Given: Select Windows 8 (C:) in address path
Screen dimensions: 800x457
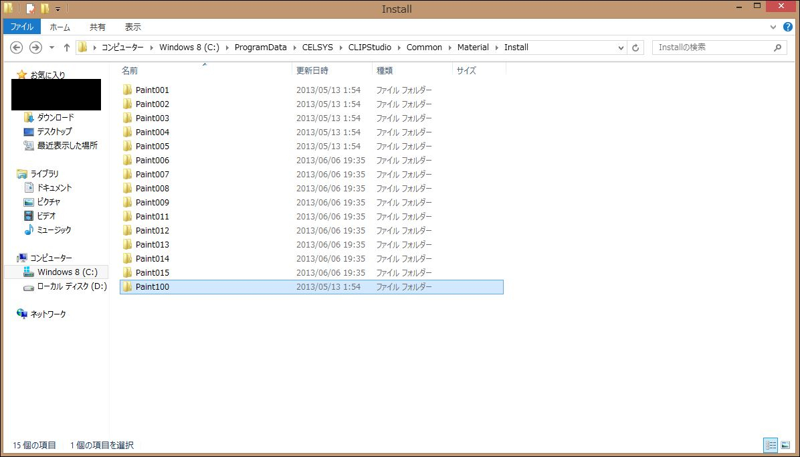Looking at the screenshot, I should [189, 48].
